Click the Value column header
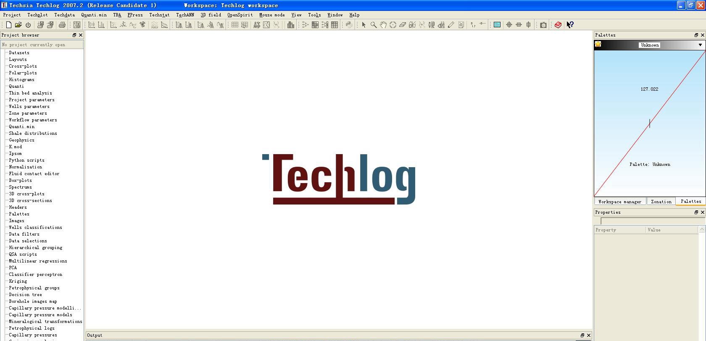Viewport: 706px width, 341px height. click(672, 230)
